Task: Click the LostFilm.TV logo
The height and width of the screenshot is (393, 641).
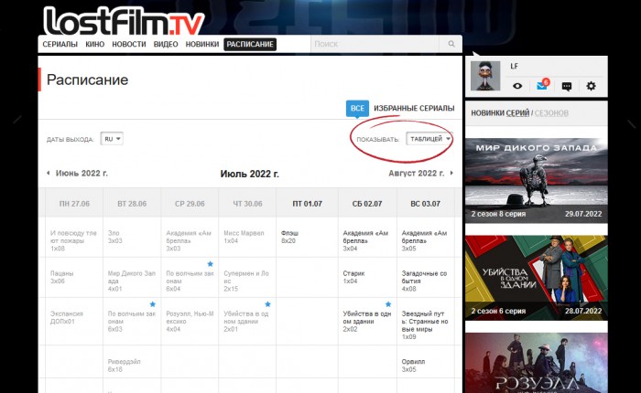Action: 124,19
